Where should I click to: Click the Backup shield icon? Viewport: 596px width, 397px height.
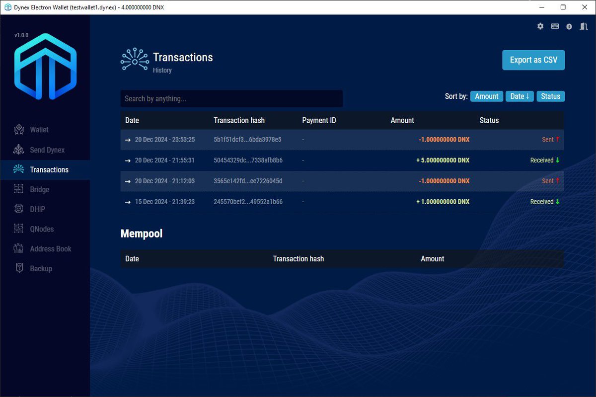18,268
